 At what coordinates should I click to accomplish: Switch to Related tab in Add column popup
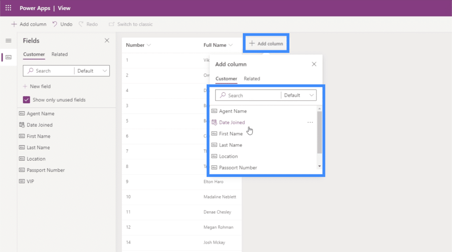(x=252, y=79)
